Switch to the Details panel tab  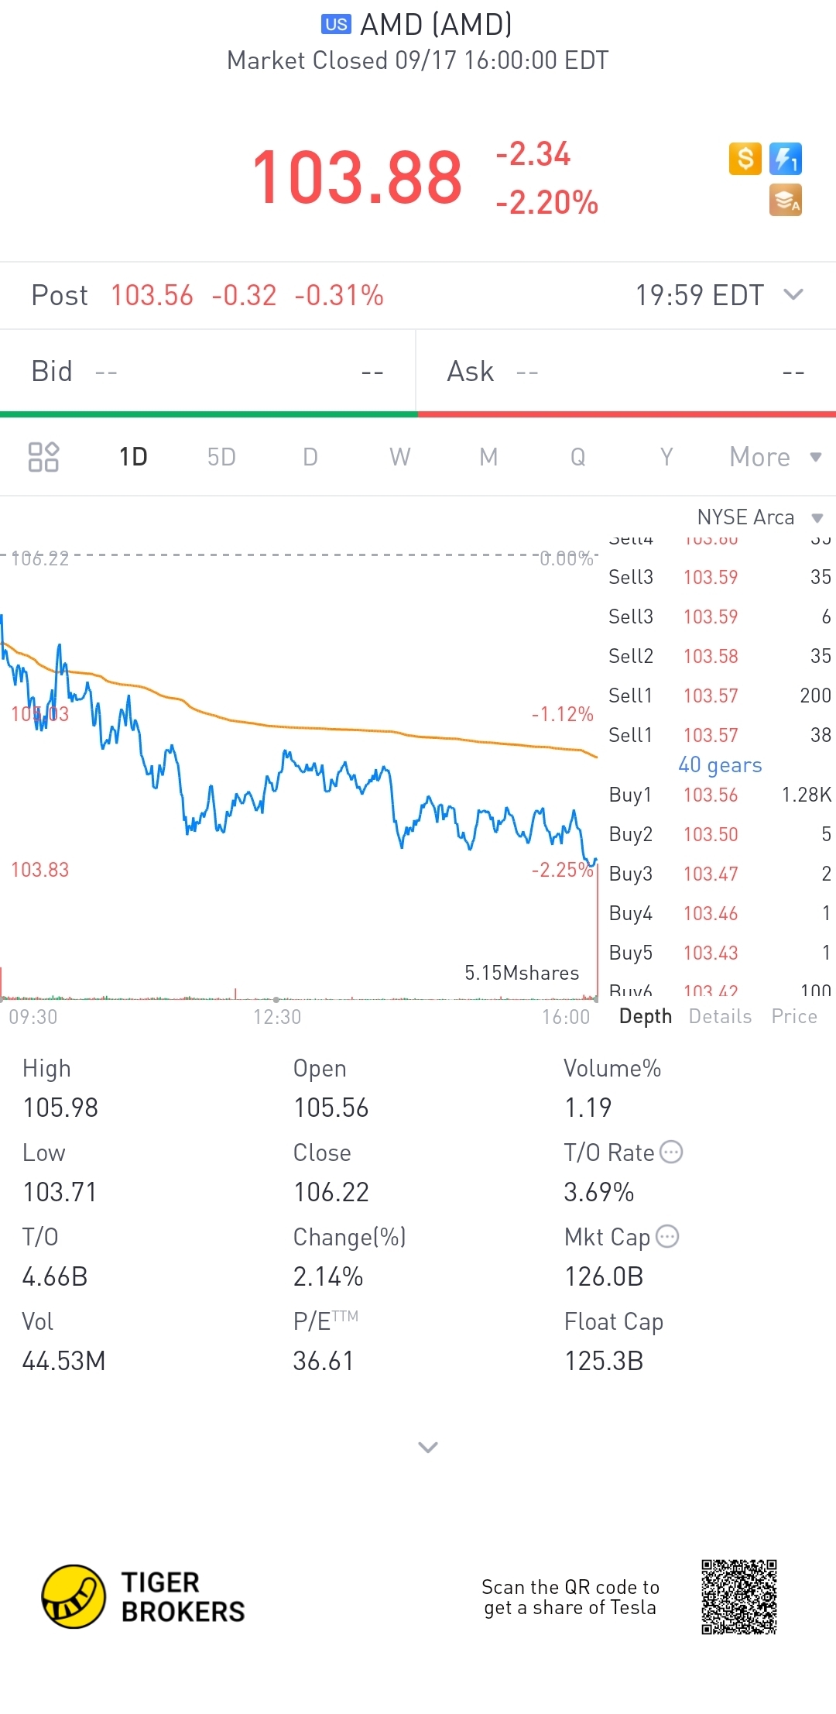(x=720, y=1016)
